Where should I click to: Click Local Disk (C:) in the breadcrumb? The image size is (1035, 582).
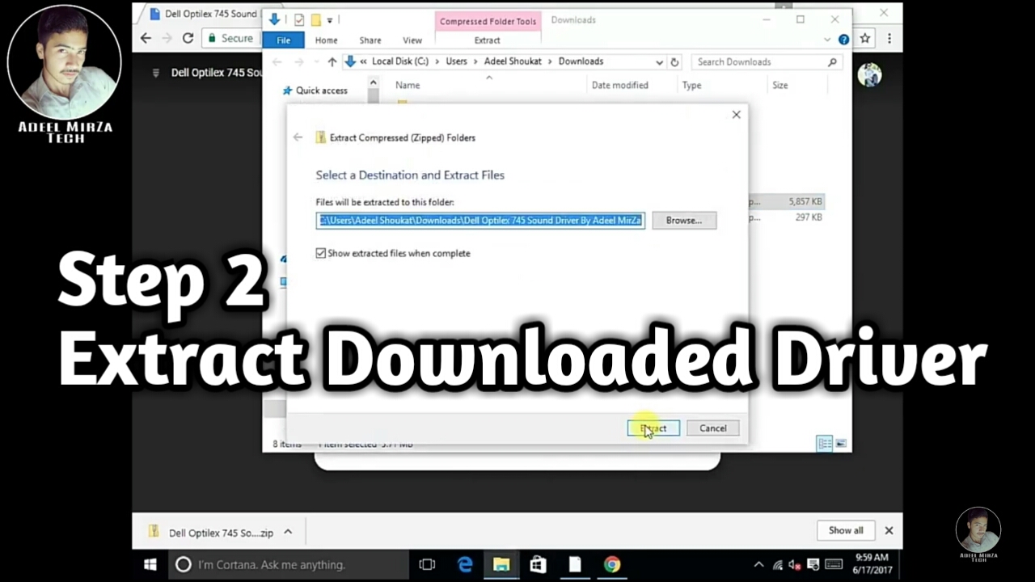tap(400, 61)
